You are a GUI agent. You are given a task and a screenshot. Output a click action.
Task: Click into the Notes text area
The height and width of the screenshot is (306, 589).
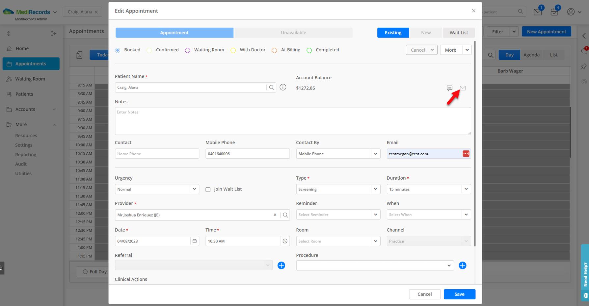click(x=293, y=121)
